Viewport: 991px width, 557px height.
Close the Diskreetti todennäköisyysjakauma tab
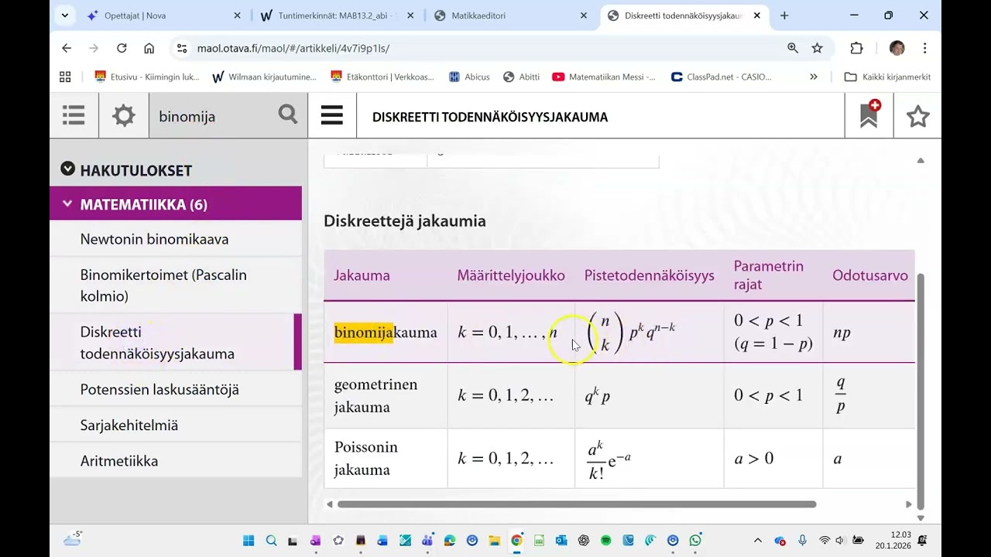pos(756,15)
